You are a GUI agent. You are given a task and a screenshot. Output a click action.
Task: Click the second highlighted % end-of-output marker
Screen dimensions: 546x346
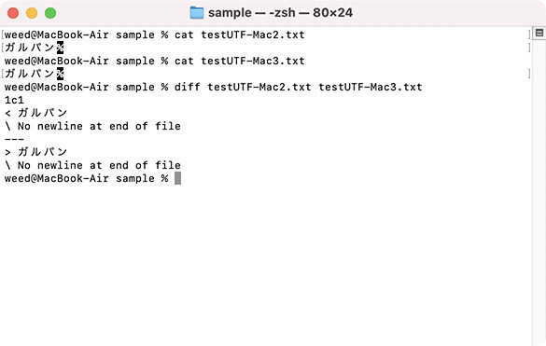pos(61,74)
